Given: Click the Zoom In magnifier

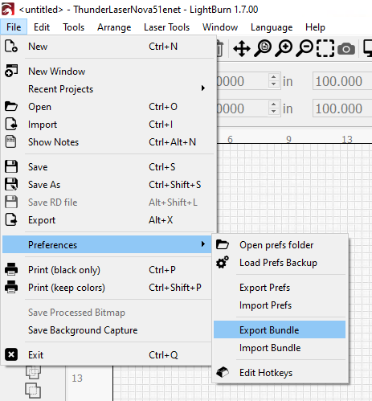Looking at the screenshot, I should coord(284,48).
